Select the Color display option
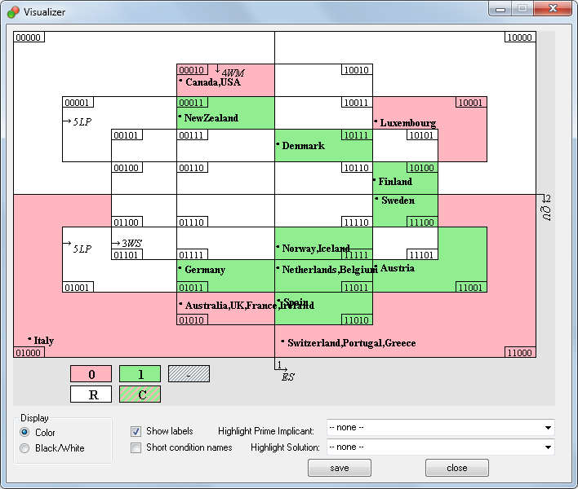The width and height of the screenshot is (578, 489). click(25, 433)
